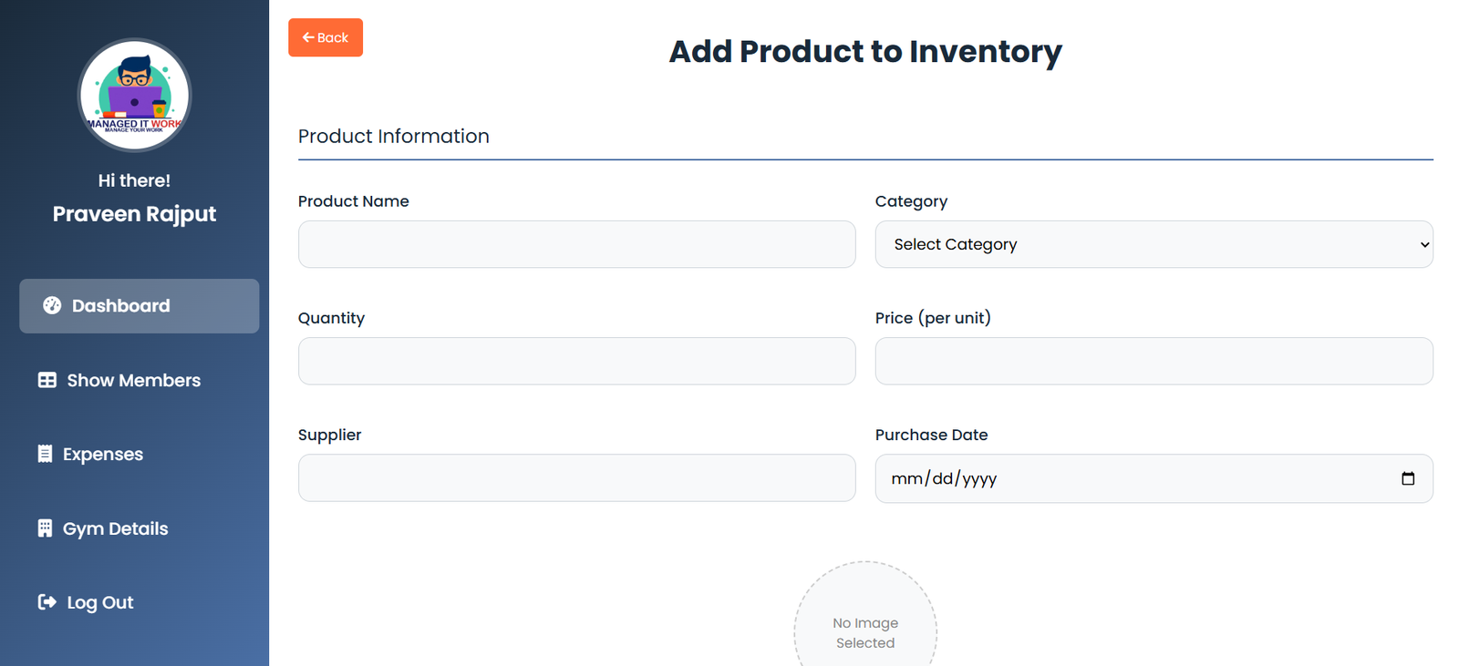
Task: Click inside the Supplier text box
Action: [576, 477]
